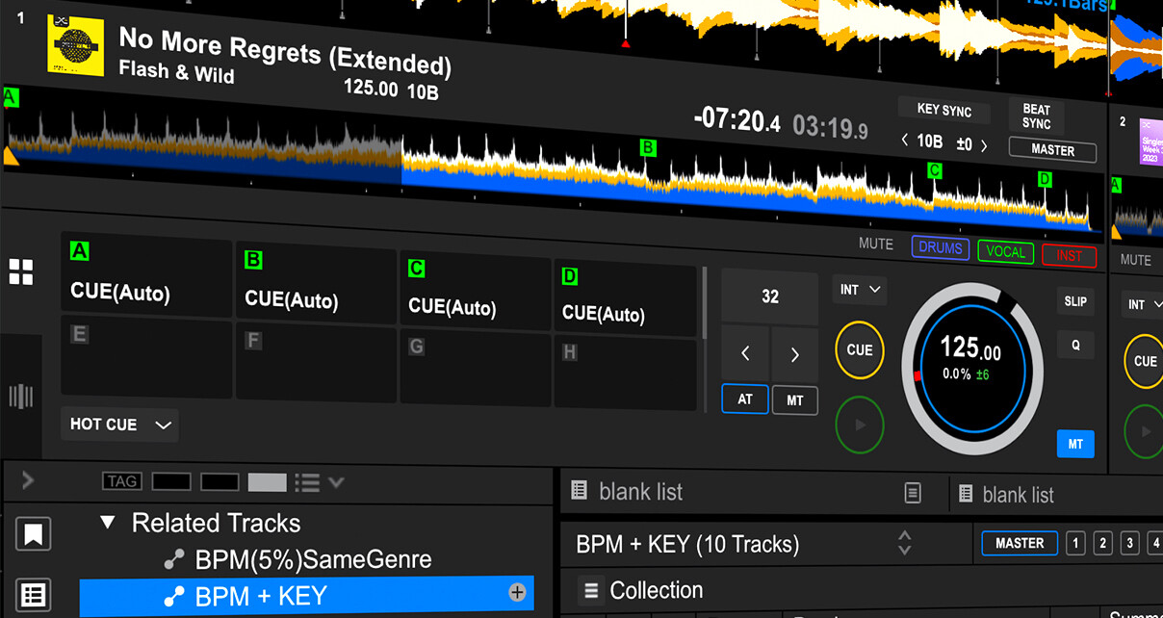Image resolution: width=1163 pixels, height=618 pixels.
Task: Move loop beat selection left with arrow
Action: (x=745, y=354)
